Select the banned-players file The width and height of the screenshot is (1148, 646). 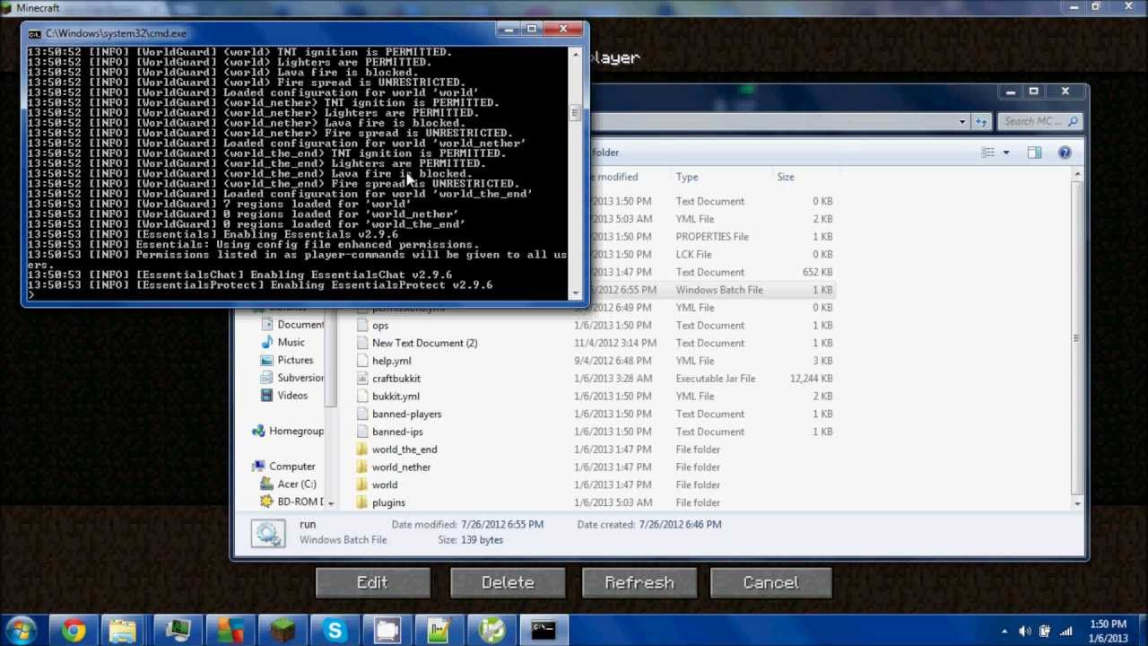[406, 414]
